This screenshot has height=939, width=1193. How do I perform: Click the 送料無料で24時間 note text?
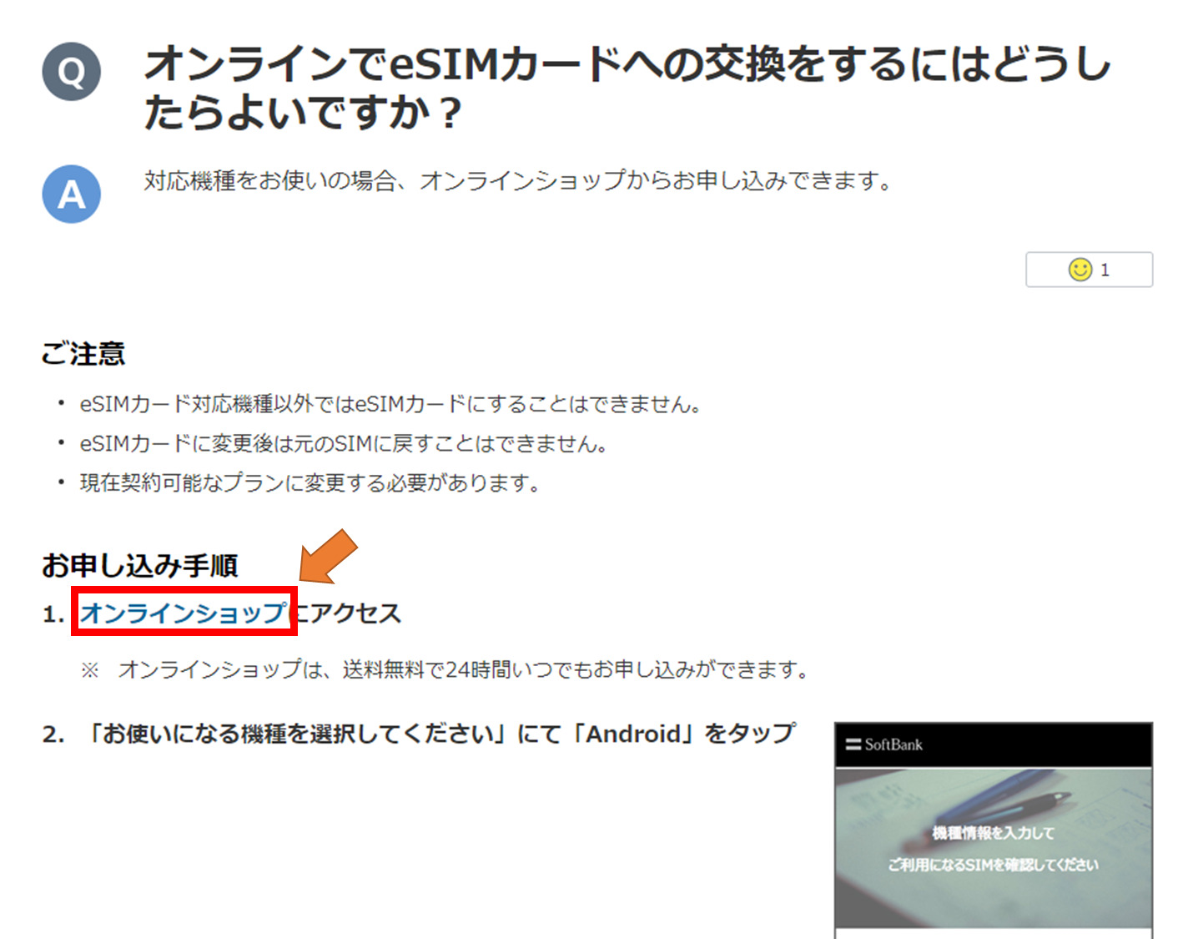[x=464, y=669]
